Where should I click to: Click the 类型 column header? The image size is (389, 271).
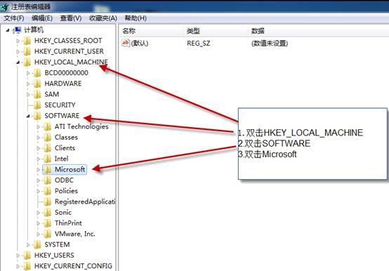click(193, 31)
